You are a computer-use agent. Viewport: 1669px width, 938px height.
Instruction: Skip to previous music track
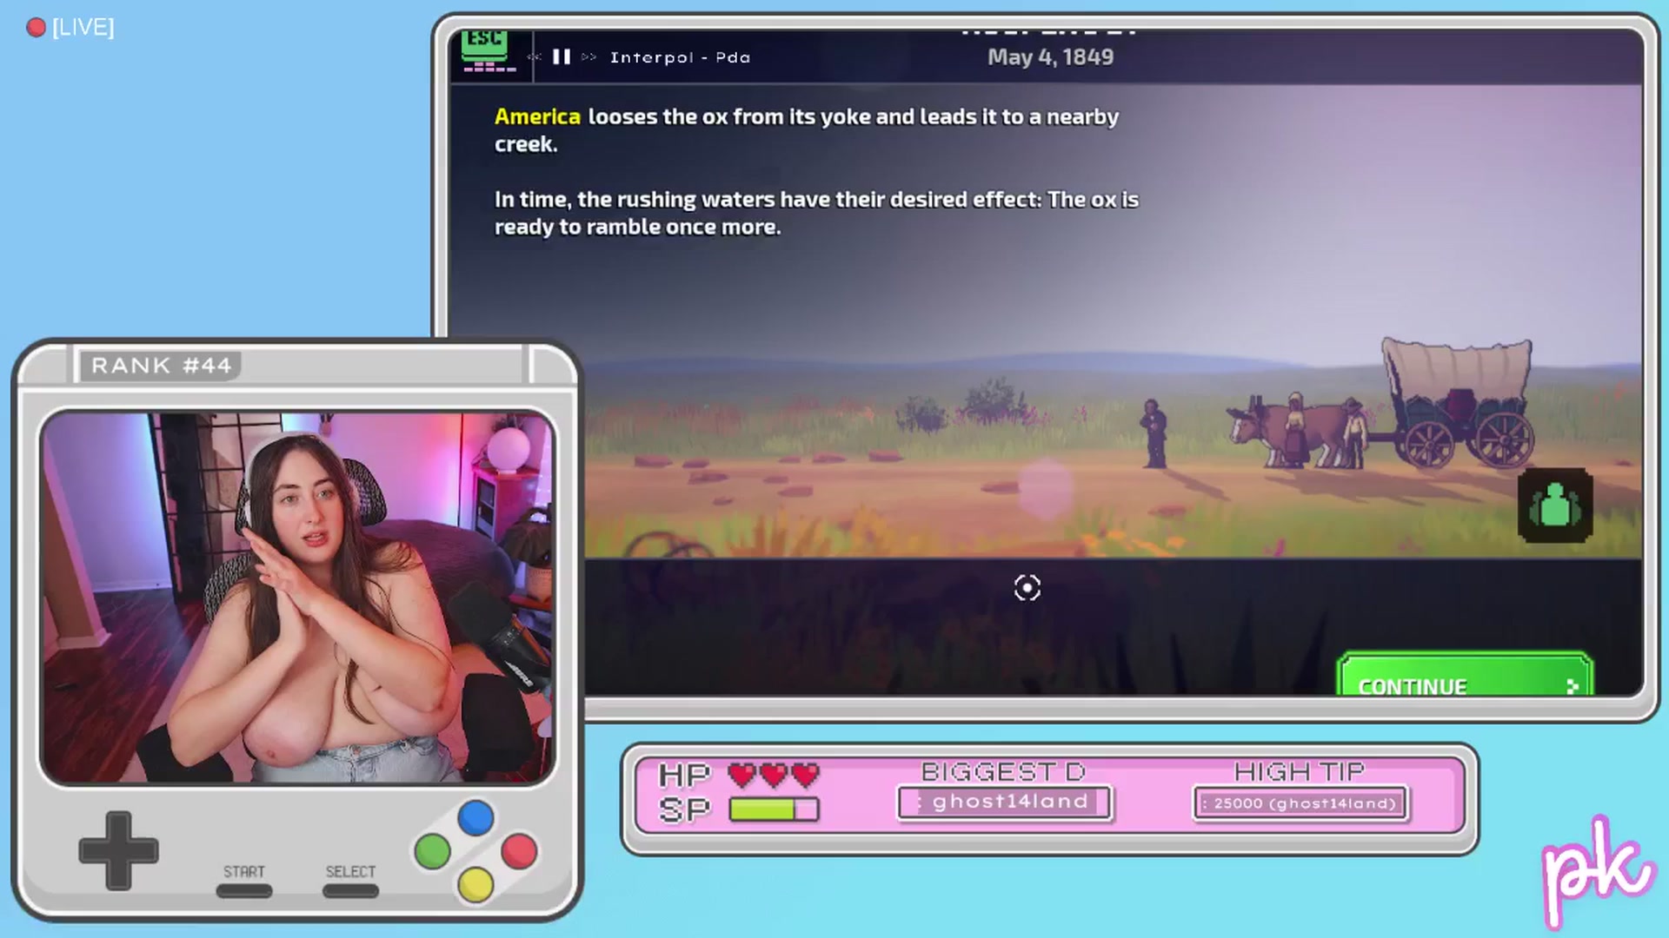(x=534, y=57)
